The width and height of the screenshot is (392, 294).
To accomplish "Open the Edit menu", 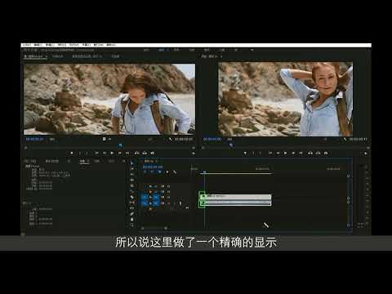I will coord(38,45).
